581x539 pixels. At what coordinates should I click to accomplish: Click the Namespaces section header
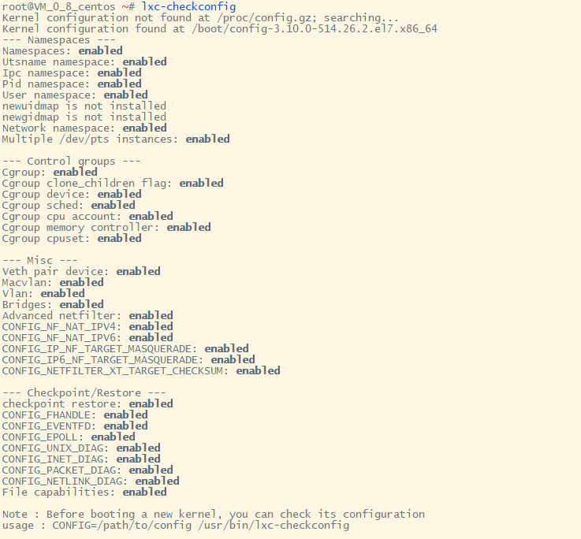(59, 39)
